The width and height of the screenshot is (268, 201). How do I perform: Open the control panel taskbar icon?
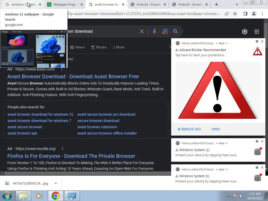click(x=72, y=196)
